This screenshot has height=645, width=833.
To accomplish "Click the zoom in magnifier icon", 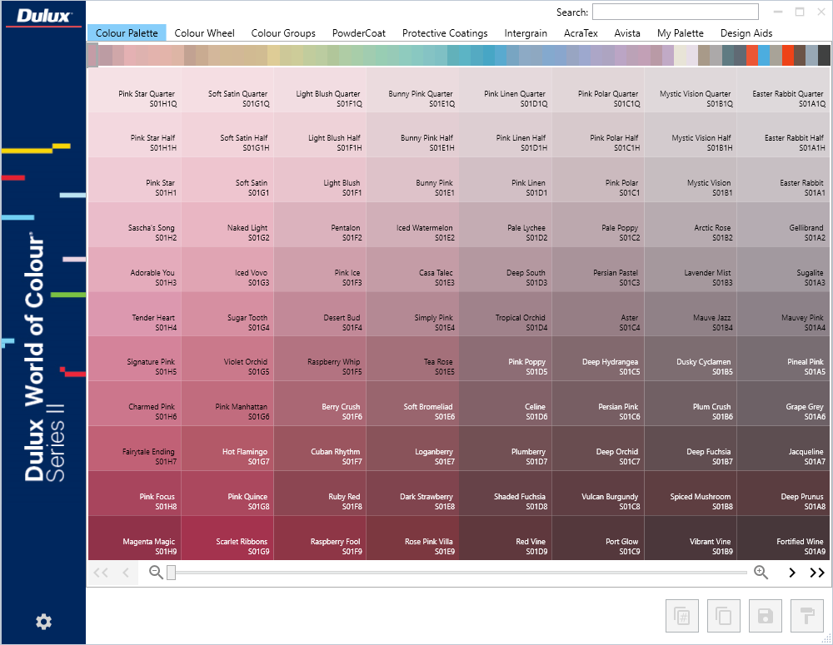I will [x=760, y=573].
